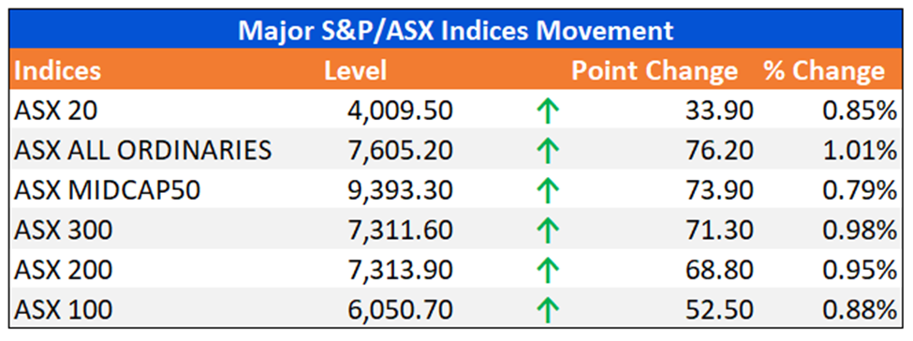Click the up arrow in the ASX 300 row
The image size is (913, 341).
click(547, 230)
